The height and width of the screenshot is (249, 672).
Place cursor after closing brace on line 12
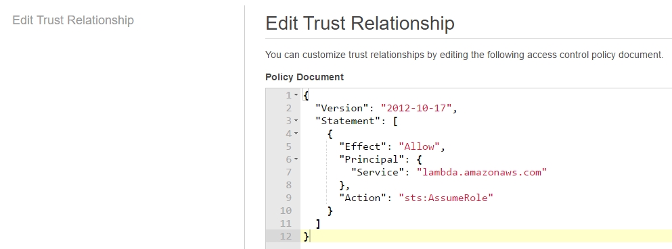coord(310,236)
